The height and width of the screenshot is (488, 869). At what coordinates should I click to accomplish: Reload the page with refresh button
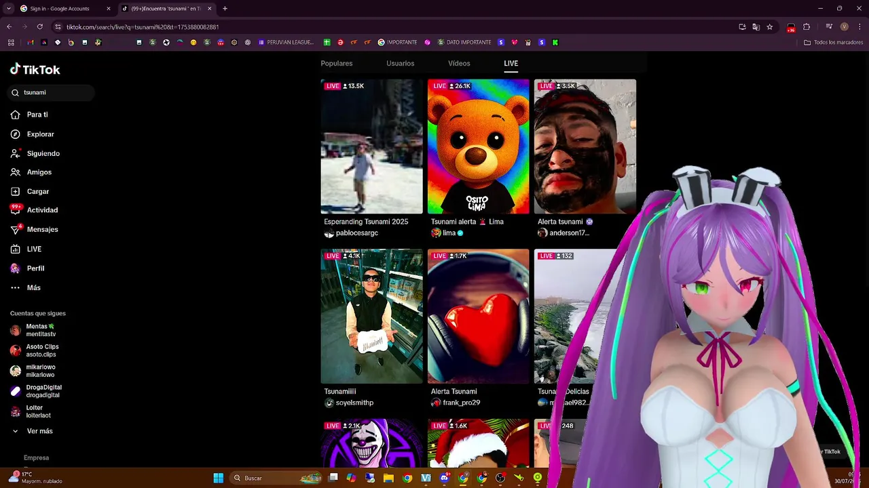point(39,26)
